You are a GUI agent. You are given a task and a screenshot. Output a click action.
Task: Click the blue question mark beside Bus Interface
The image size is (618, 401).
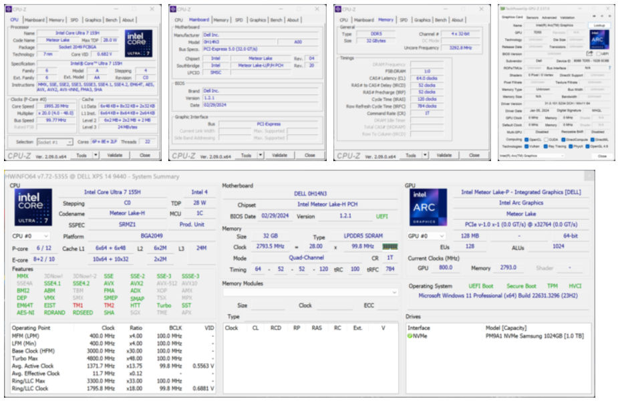[x=609, y=68]
